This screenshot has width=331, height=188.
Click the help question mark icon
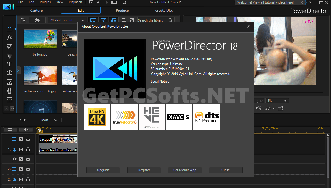coord(310,2)
